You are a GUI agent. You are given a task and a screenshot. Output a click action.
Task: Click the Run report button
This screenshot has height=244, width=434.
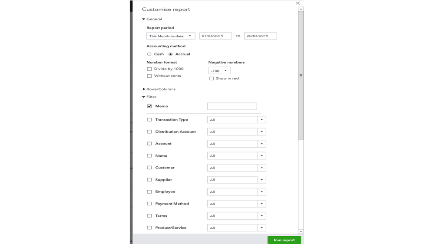(x=284, y=240)
